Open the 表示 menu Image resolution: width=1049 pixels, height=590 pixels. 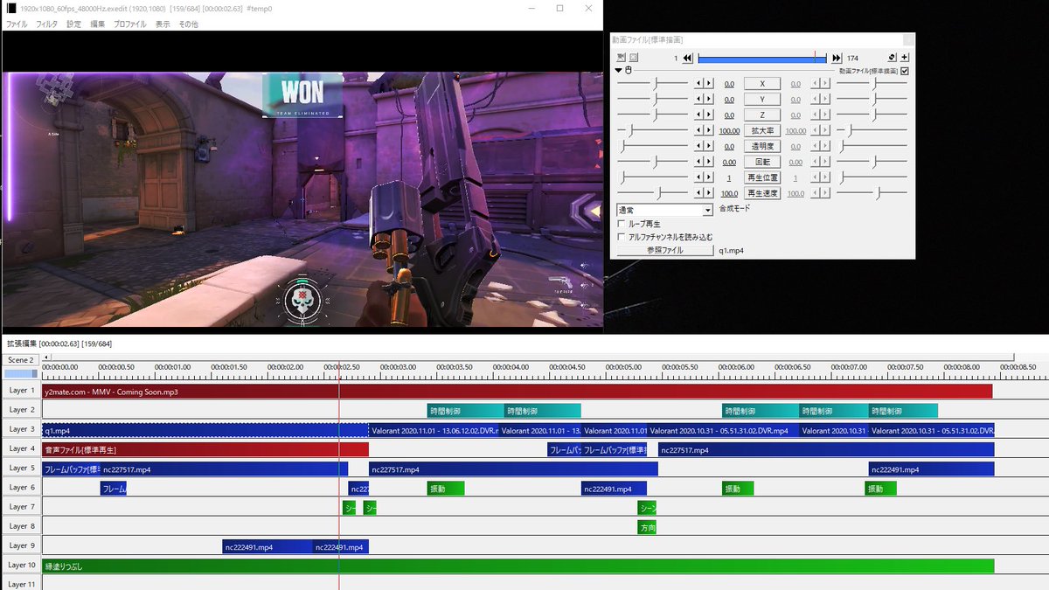coord(163,24)
